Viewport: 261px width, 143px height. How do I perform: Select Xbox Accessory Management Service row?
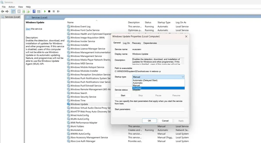(x=89, y=137)
